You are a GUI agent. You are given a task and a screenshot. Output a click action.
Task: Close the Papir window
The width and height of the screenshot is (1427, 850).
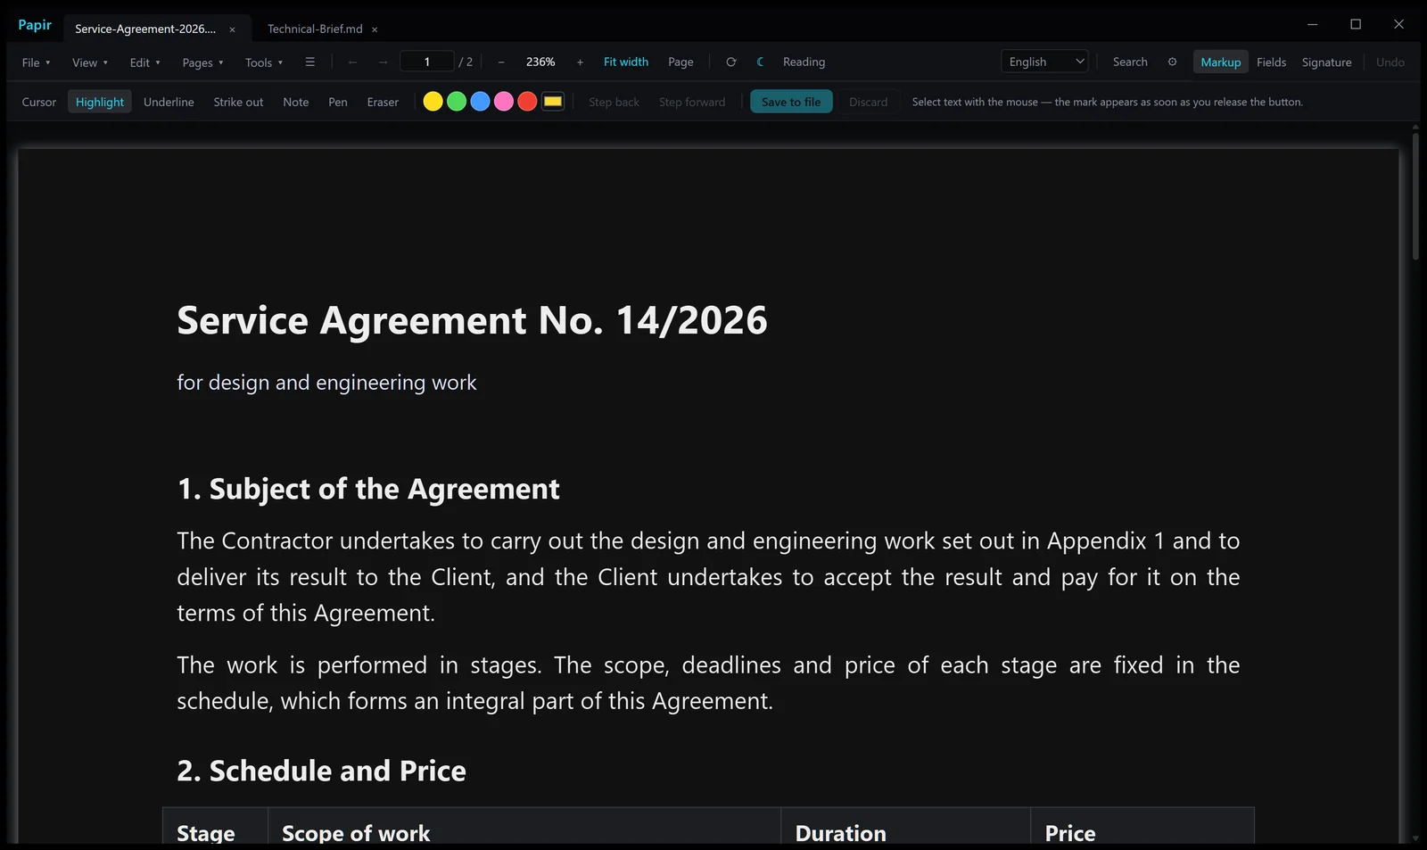pos(1398,24)
